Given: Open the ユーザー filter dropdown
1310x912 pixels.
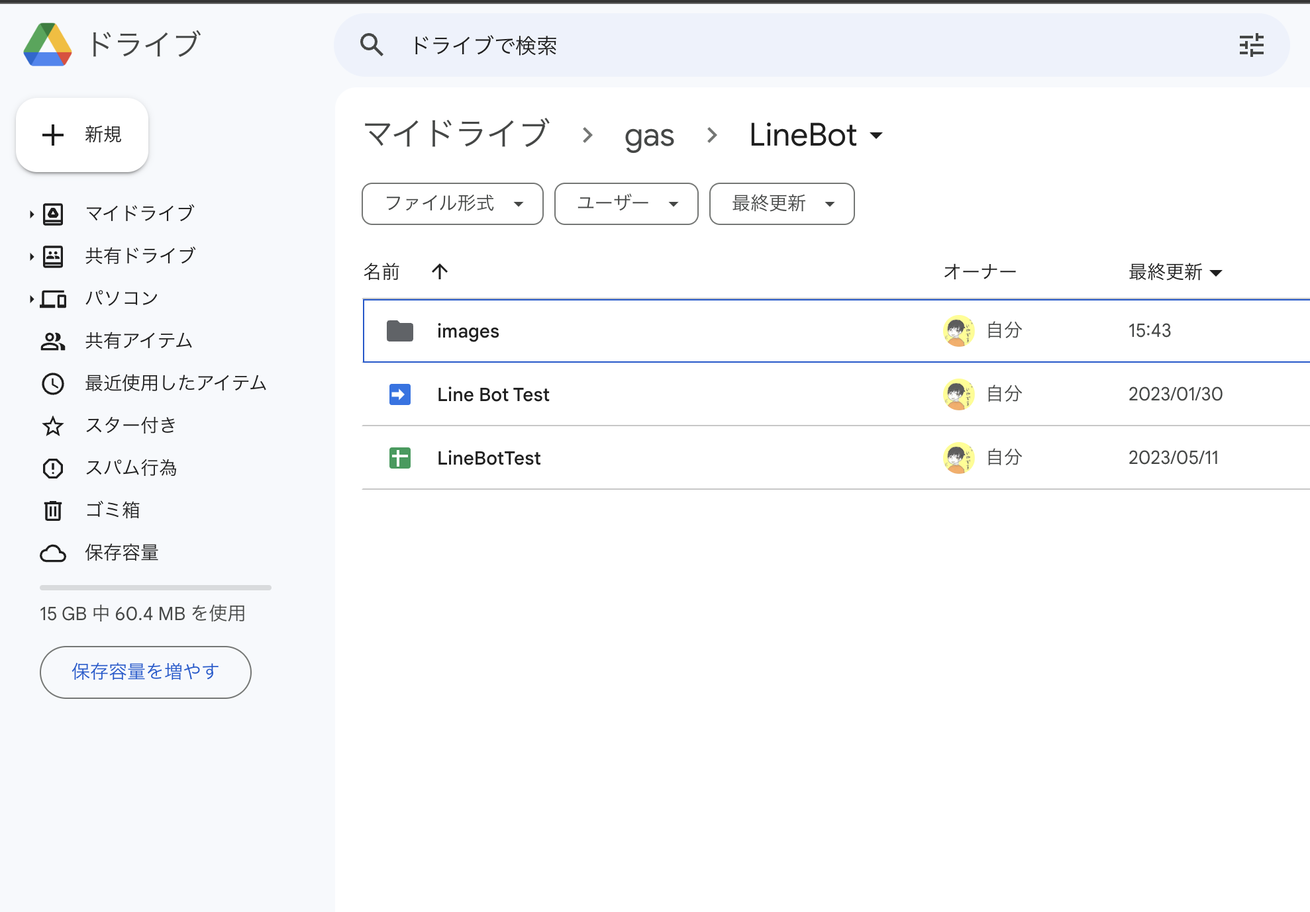Looking at the screenshot, I should pyautogui.click(x=626, y=204).
